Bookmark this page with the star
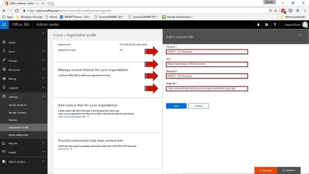 click(276, 11)
